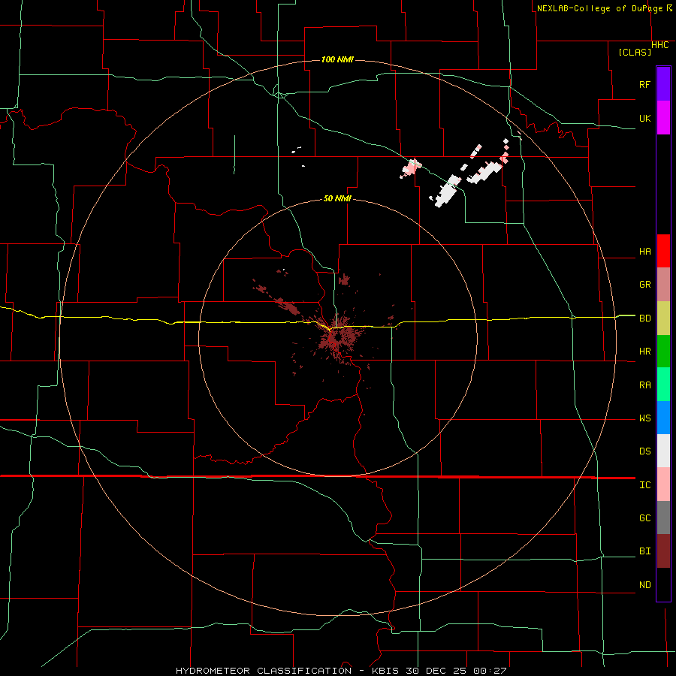Click the IC pink legend swatch
This screenshot has width=676, height=676.
[x=663, y=484]
